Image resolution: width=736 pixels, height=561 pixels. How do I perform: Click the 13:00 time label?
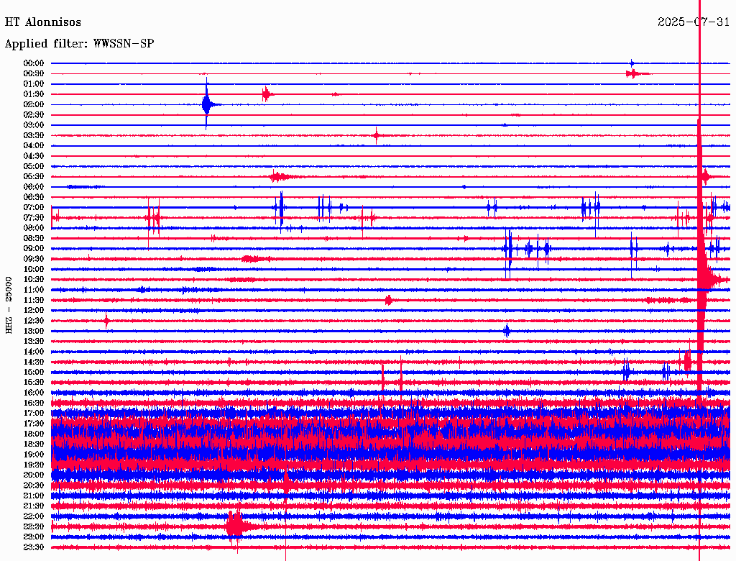click(34, 331)
